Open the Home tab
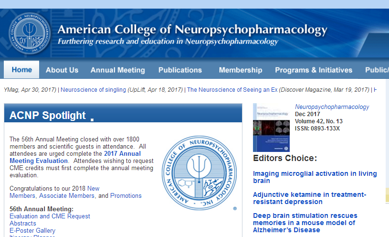This screenshot has width=389, height=237. 21,70
